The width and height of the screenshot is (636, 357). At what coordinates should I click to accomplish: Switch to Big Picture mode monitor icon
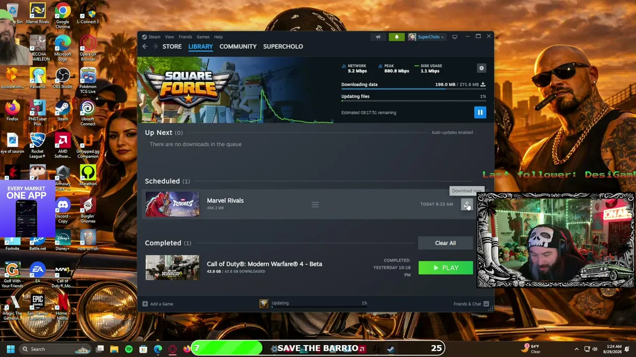pyautogui.click(x=455, y=37)
